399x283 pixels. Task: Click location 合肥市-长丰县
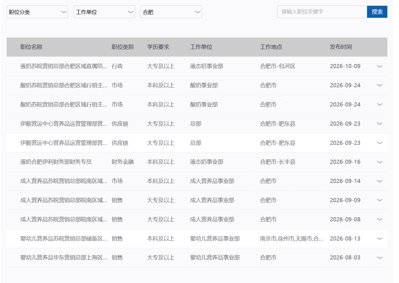tap(277, 162)
